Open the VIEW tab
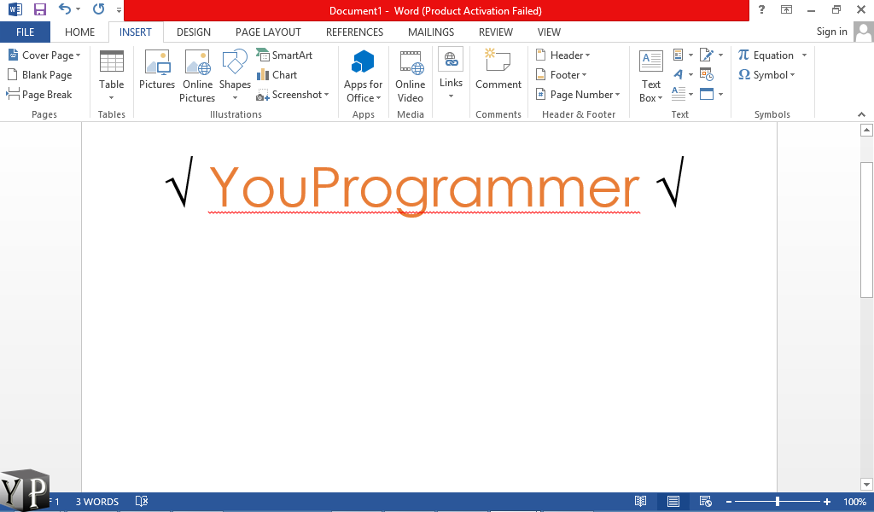The image size is (874, 512). click(549, 32)
